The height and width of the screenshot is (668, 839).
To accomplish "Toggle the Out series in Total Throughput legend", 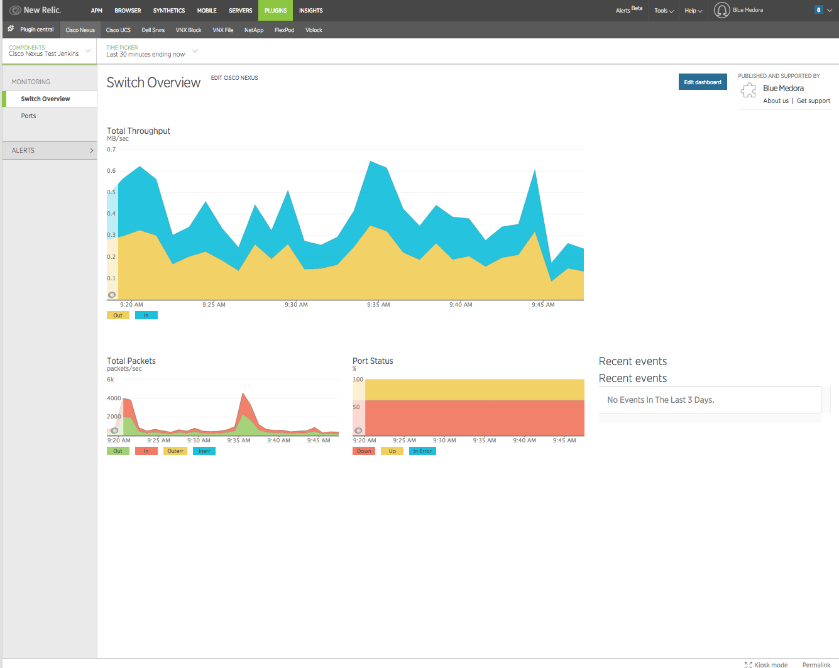I will [x=118, y=315].
